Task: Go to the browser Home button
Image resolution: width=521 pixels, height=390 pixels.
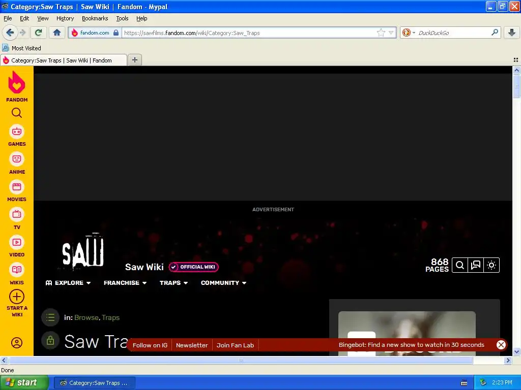Action: (57, 32)
